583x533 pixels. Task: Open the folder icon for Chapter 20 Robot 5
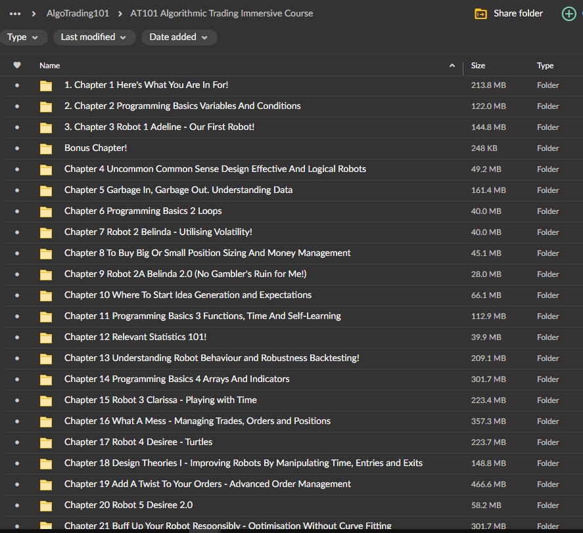pos(45,505)
